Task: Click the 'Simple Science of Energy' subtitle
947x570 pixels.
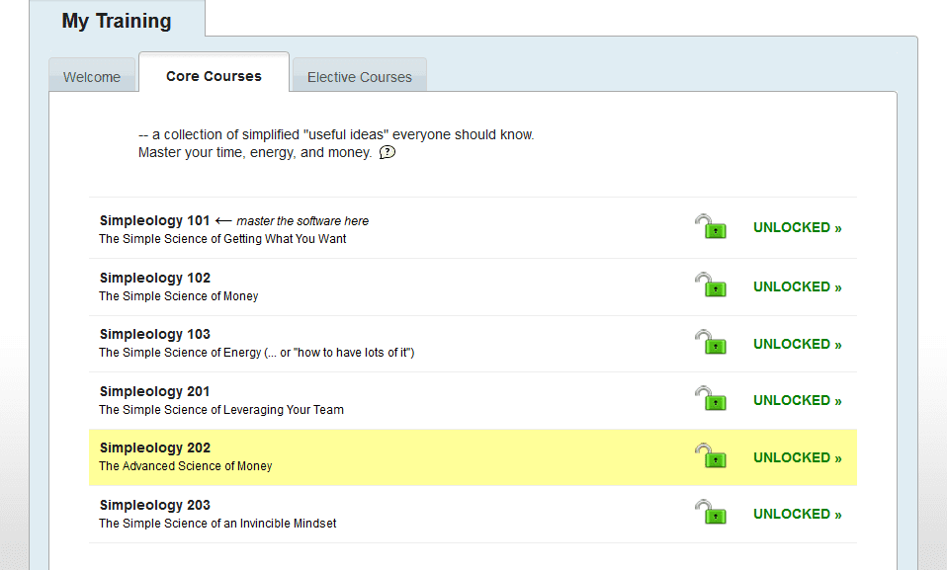Action: click(x=257, y=352)
